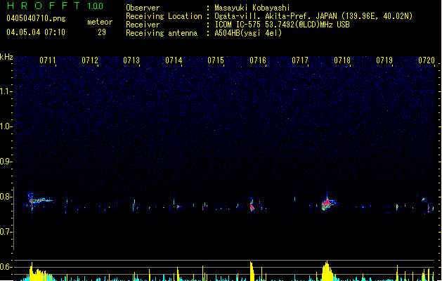442x281 pixels.
Task: Click the 1.1 kHz axis label
Action: tap(6, 91)
